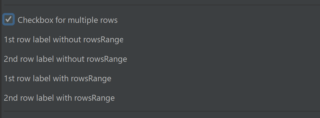Click 'rowsRange' in the first without-rowsRange label
Viewport: 320px width, 118px height.
tap(103, 40)
